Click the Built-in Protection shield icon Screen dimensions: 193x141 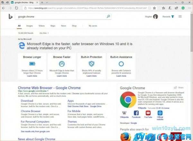click(91, 64)
